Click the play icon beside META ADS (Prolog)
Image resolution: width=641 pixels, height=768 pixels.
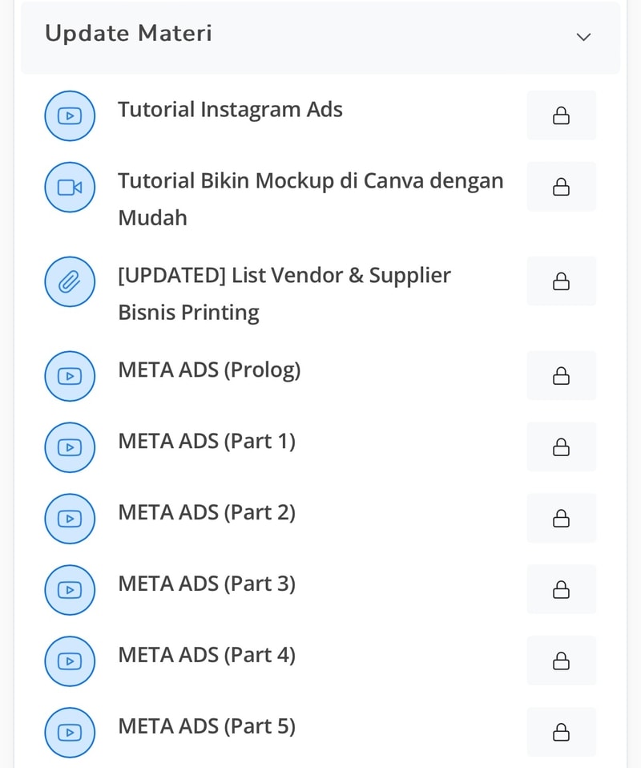[x=70, y=376]
